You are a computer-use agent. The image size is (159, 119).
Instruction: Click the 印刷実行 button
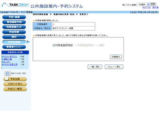click(116, 57)
